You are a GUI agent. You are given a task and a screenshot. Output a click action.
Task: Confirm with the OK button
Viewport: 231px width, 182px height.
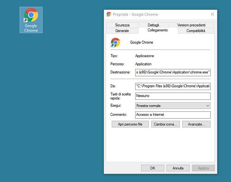pyautogui.click(x=153, y=168)
